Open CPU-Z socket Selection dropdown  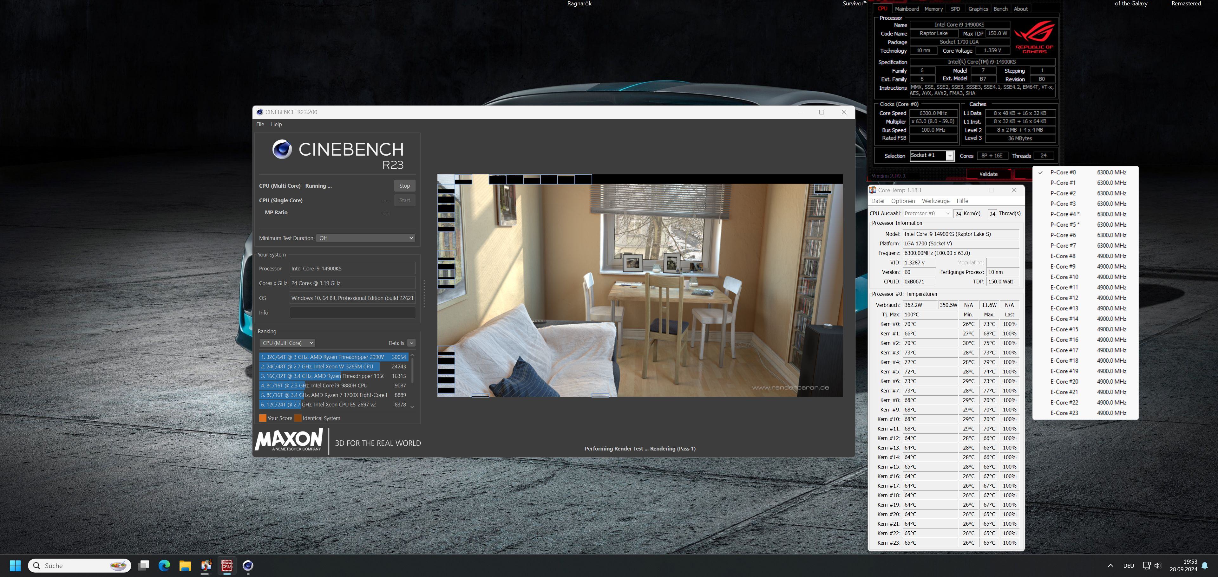[949, 156]
